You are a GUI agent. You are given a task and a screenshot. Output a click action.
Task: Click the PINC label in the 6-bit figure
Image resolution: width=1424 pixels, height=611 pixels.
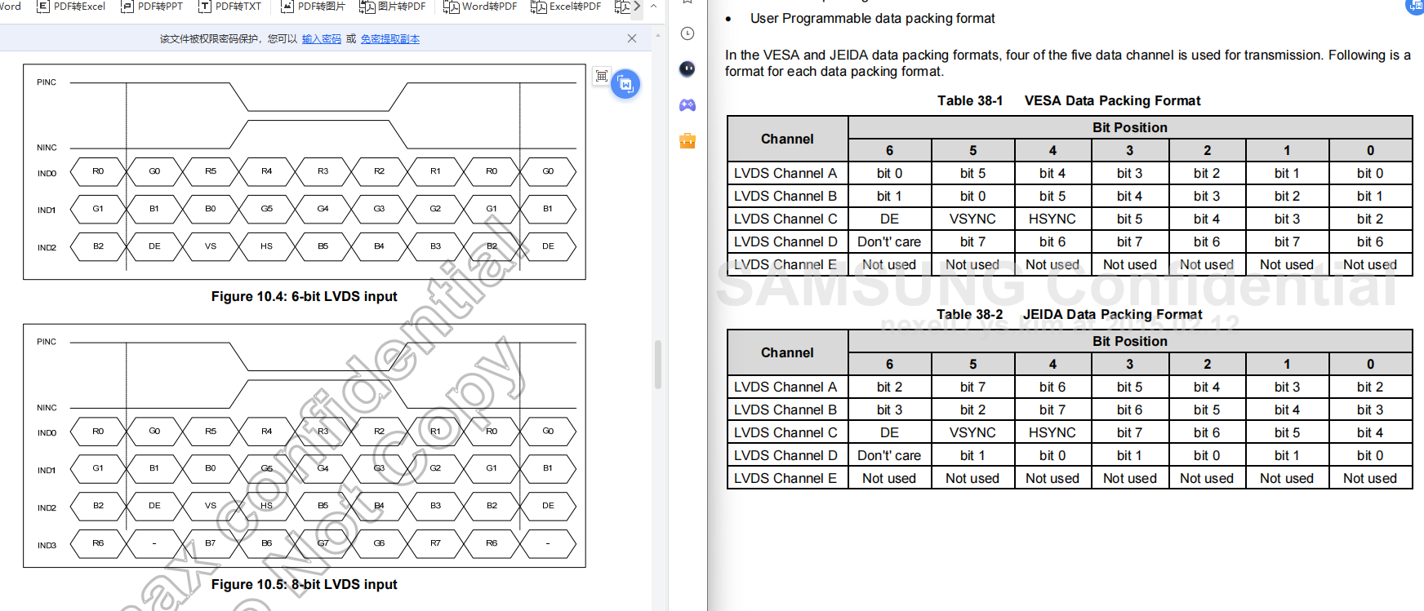(47, 82)
